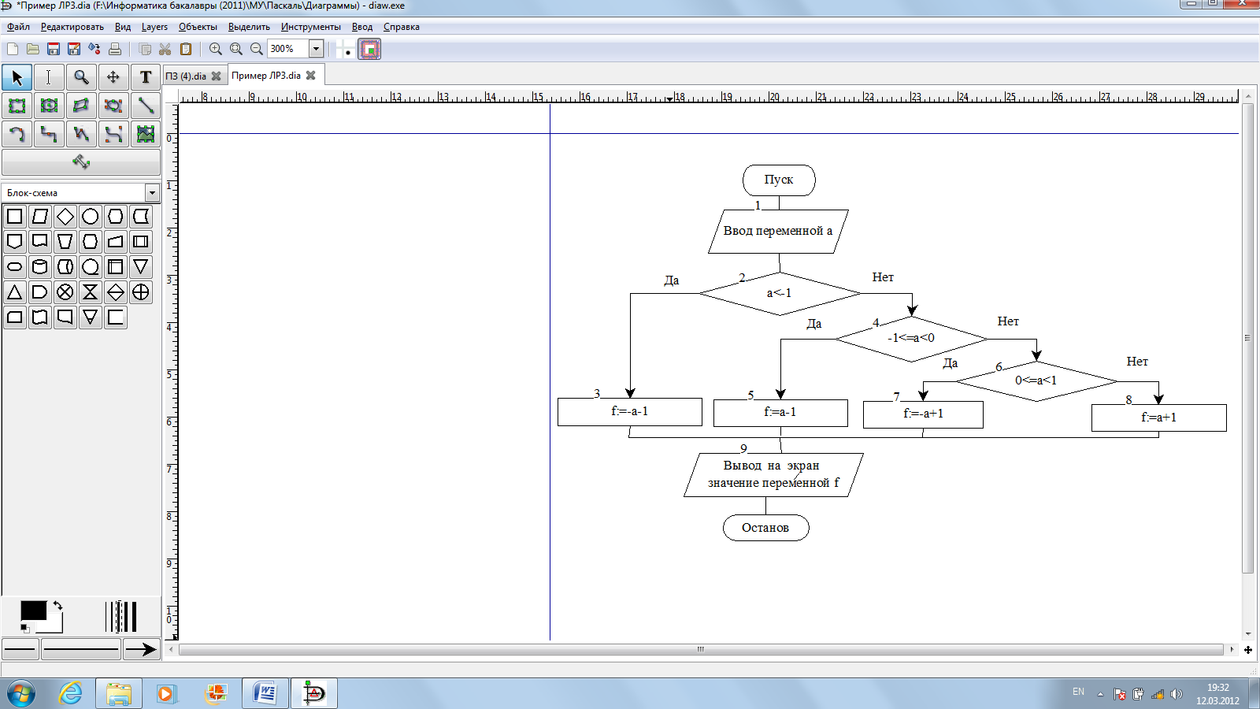Select the Outline tool wide button
This screenshot has height=709, width=1260.
[81, 162]
